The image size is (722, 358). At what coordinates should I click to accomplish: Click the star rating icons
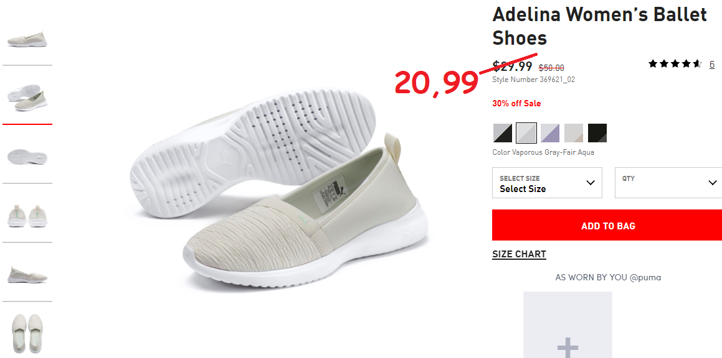point(675,64)
